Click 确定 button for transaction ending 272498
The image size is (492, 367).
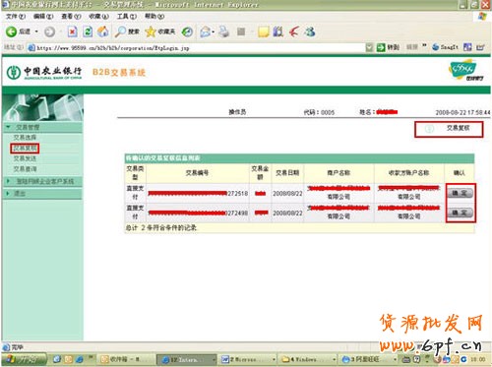tap(461, 213)
